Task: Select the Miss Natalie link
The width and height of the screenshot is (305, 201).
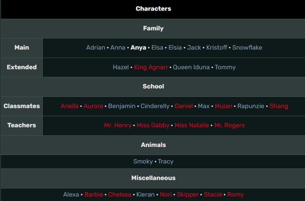Action: (192, 125)
